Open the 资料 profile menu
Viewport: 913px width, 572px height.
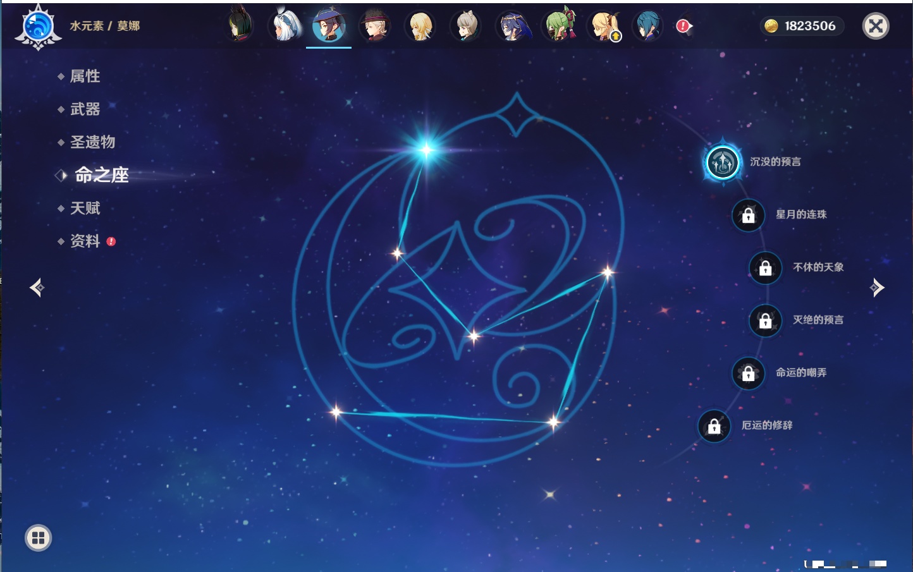[85, 241]
